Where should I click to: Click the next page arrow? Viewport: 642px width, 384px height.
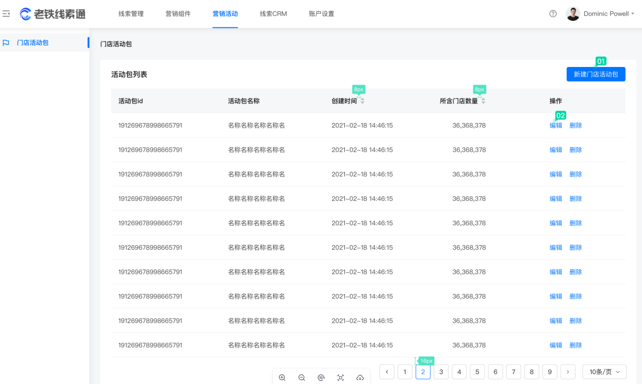(568, 372)
